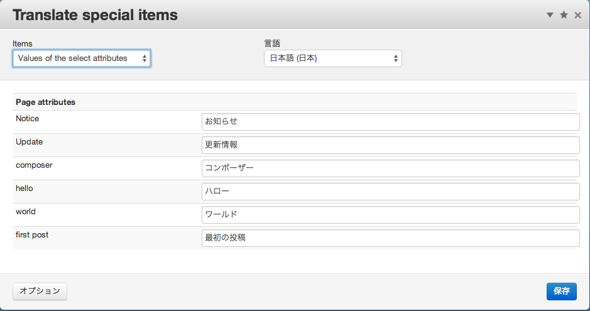Viewport: 590px width, 311px height.
Task: Click the Translate special items title
Action: coord(95,15)
